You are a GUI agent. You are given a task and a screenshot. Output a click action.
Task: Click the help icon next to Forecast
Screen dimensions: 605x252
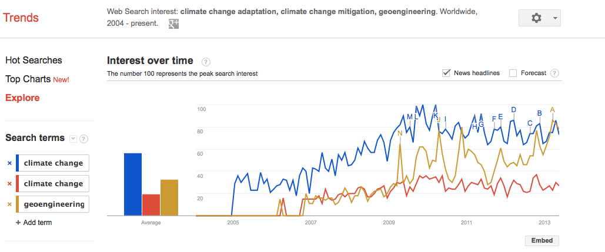point(554,73)
